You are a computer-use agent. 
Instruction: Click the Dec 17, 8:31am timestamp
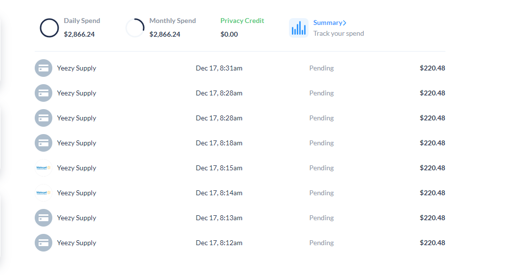click(219, 68)
